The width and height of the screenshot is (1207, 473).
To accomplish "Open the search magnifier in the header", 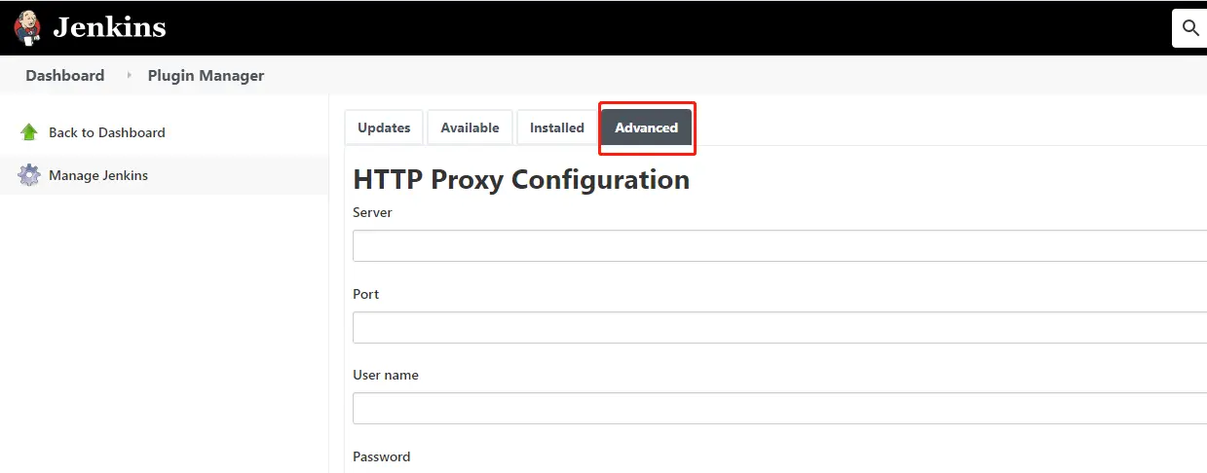I will point(1189,28).
